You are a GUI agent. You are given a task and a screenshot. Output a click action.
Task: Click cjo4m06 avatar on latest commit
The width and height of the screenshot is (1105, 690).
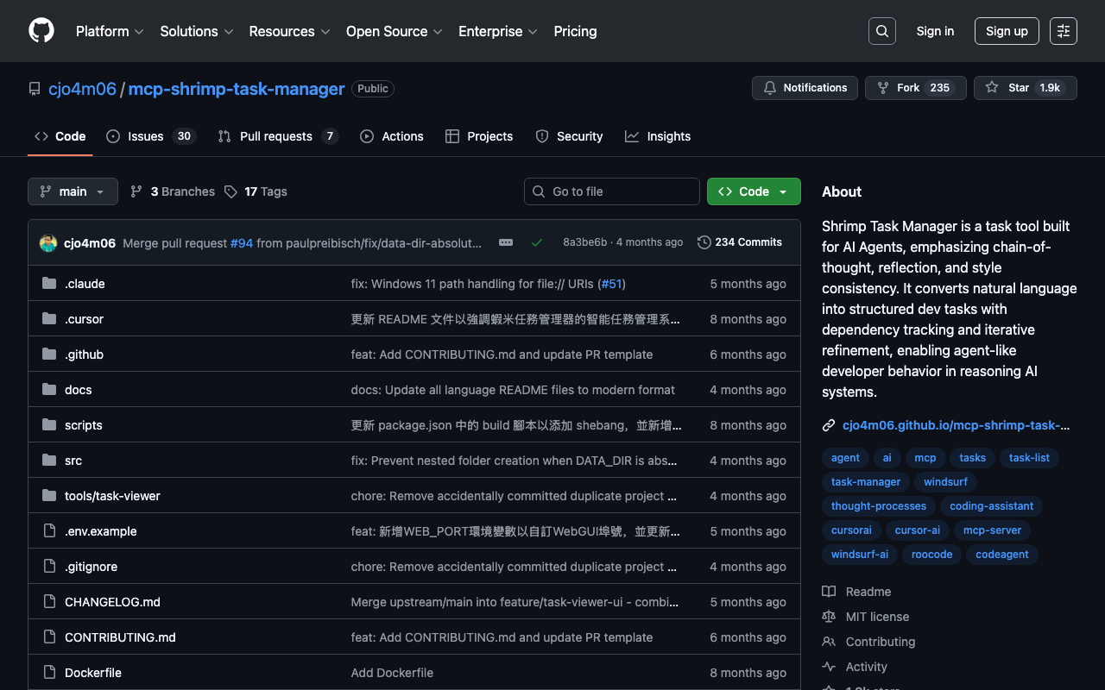(48, 243)
